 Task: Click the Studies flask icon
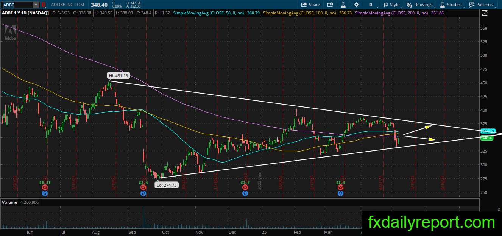pos(442,5)
